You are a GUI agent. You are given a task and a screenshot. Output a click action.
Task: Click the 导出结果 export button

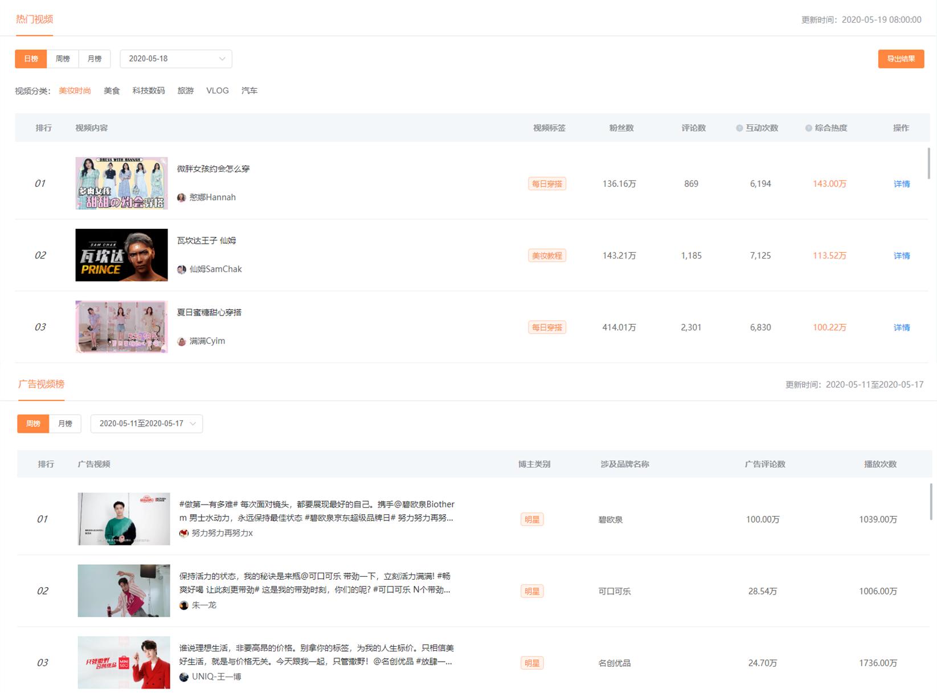(x=901, y=59)
